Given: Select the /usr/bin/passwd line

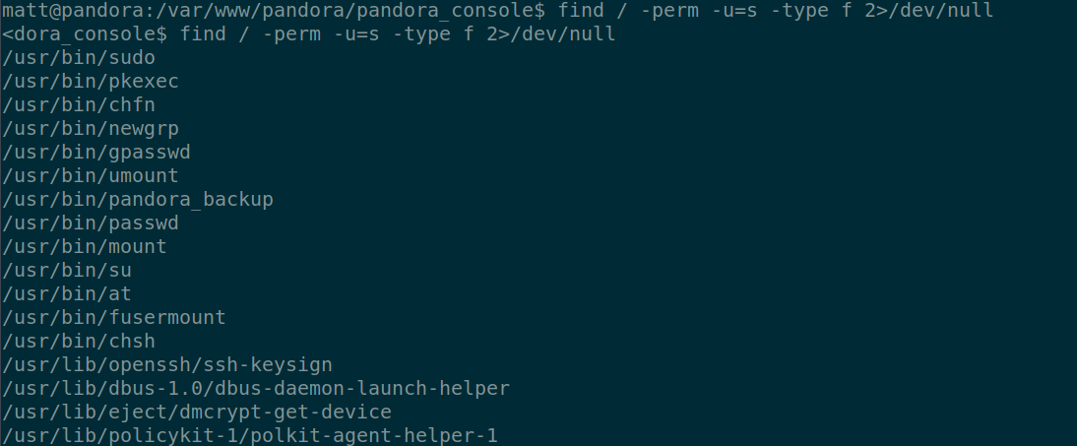Looking at the screenshot, I should point(91,223).
